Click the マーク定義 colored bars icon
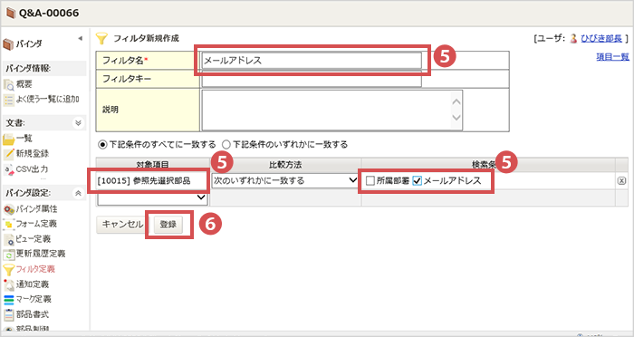This screenshot has width=634, height=337. tap(8, 300)
